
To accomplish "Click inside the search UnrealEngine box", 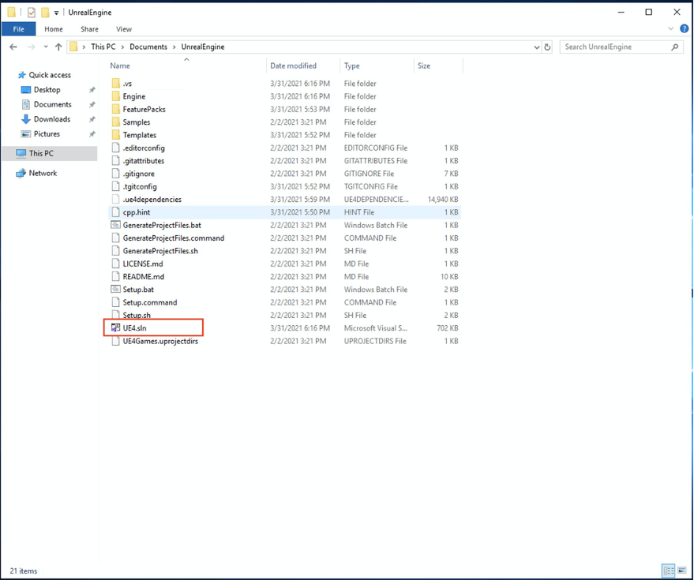I will tap(616, 47).
